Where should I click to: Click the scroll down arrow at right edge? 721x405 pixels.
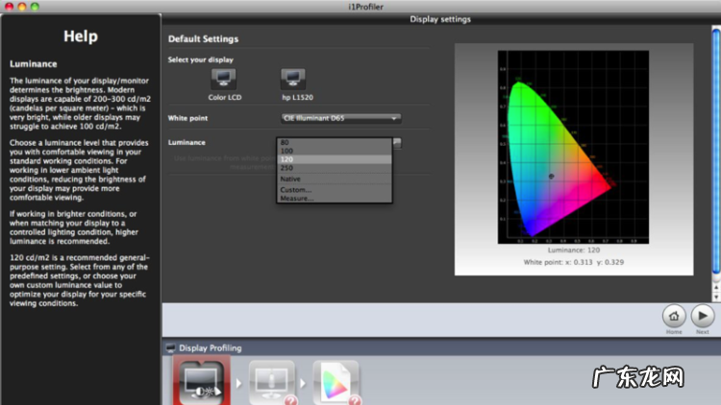coord(715,297)
